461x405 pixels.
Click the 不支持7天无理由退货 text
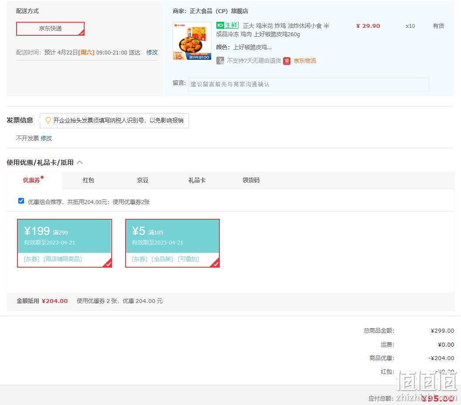[x=254, y=61]
